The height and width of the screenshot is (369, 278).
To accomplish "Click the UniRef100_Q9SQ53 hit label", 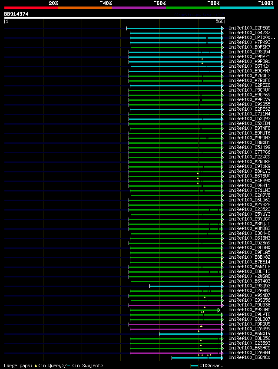I will (x=249, y=286).
